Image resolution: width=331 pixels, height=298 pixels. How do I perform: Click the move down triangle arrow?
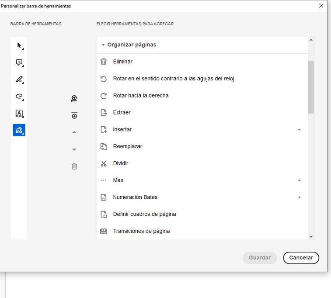(74, 149)
